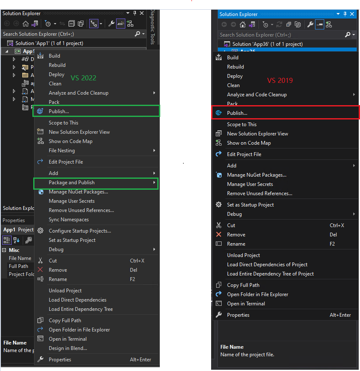Click the alphabetical sort icon in Properties panel

coord(16,240)
